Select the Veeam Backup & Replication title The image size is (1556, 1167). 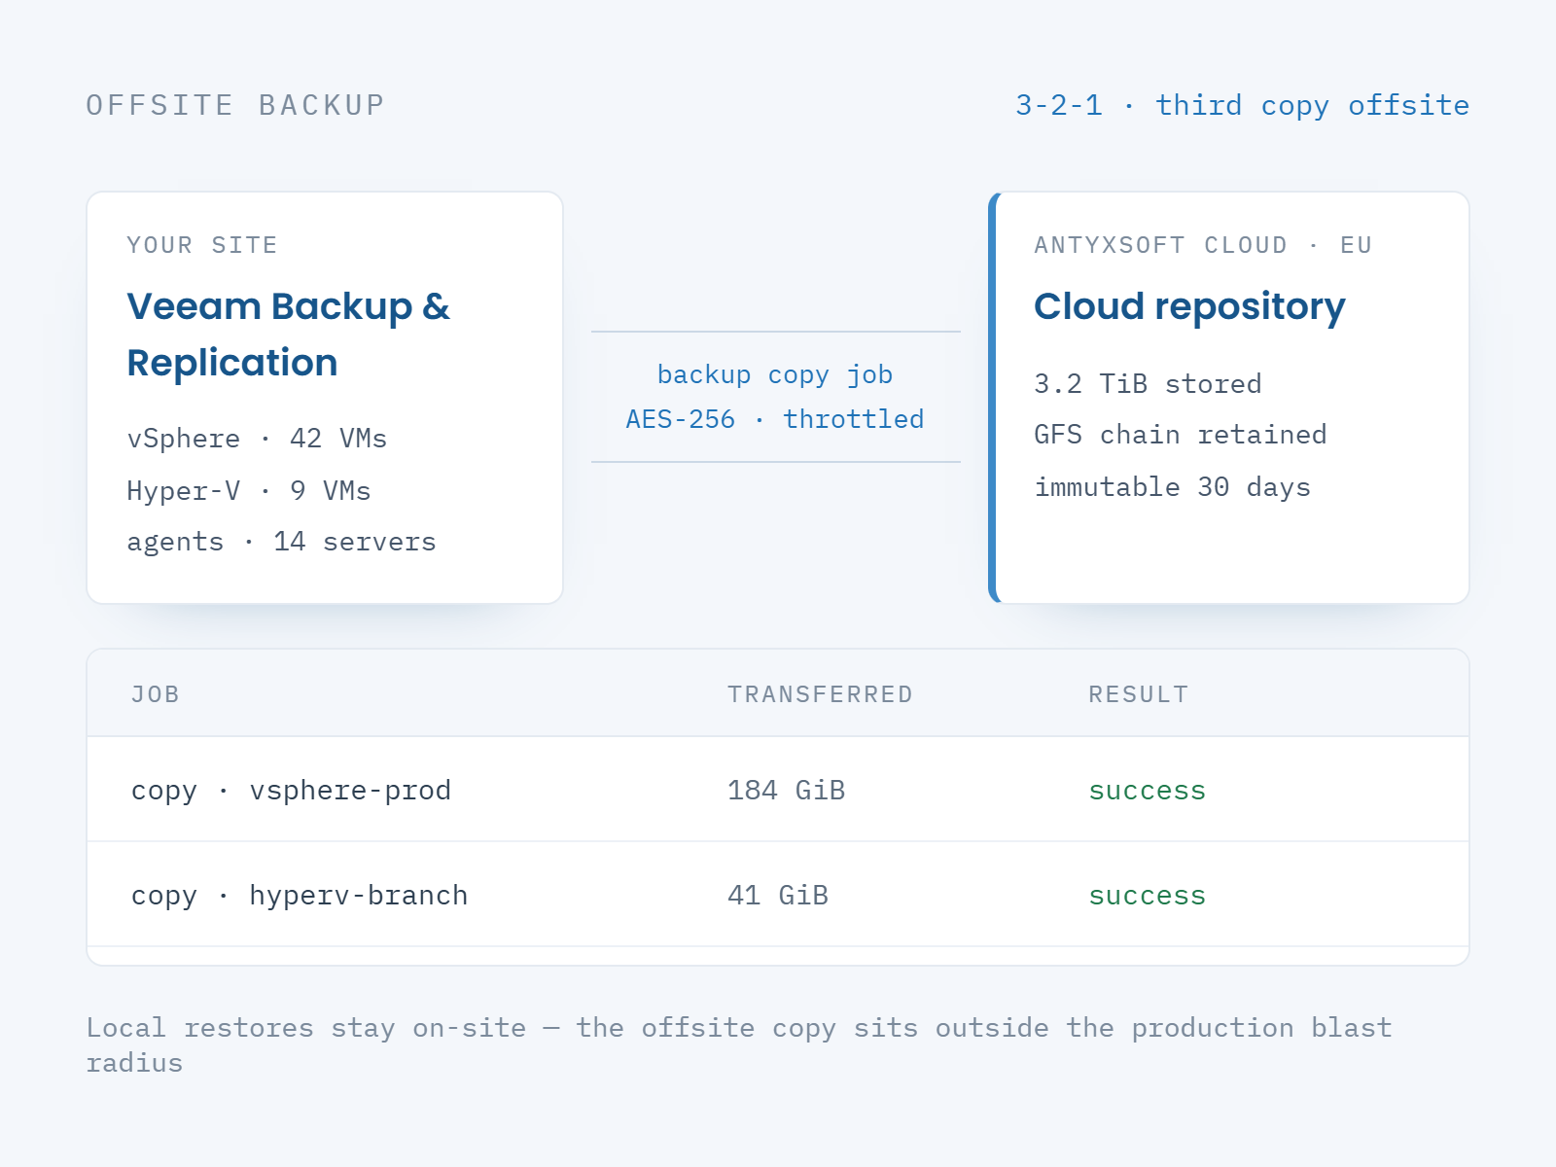pos(288,335)
